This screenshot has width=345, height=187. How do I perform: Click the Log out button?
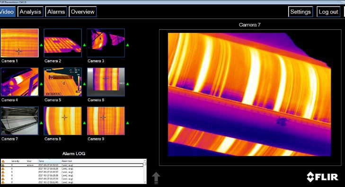tap(328, 12)
